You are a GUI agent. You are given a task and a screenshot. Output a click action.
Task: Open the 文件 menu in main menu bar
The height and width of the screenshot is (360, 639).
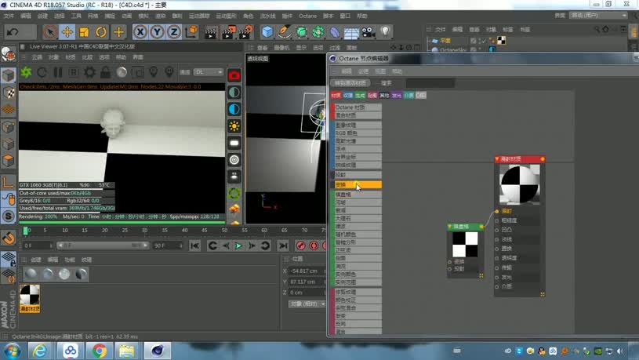click(9, 16)
